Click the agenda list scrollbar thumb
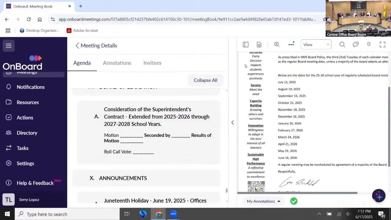Image resolution: width=391 pixels, height=220 pixels. 226,190
